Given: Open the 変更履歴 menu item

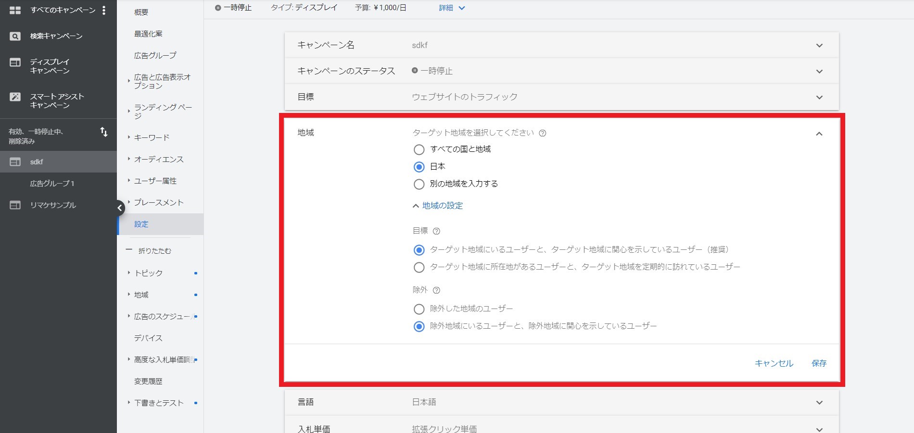Looking at the screenshot, I should [148, 381].
